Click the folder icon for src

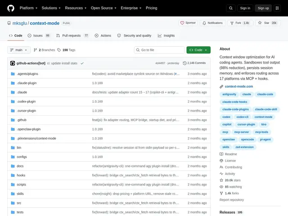click(13, 203)
